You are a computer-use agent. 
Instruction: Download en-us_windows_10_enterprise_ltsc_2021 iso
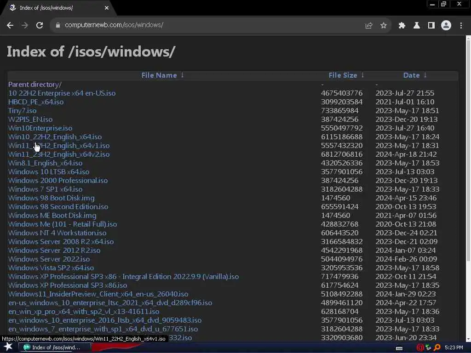(110, 302)
